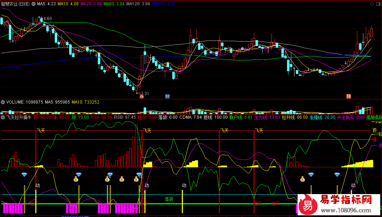The image size is (382, 217).
Task: Click the right diamond icon in the top-right corner
Action: (x=378, y=4)
